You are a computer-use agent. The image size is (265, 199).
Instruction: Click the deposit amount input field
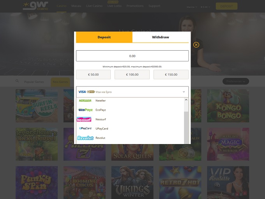(132, 56)
